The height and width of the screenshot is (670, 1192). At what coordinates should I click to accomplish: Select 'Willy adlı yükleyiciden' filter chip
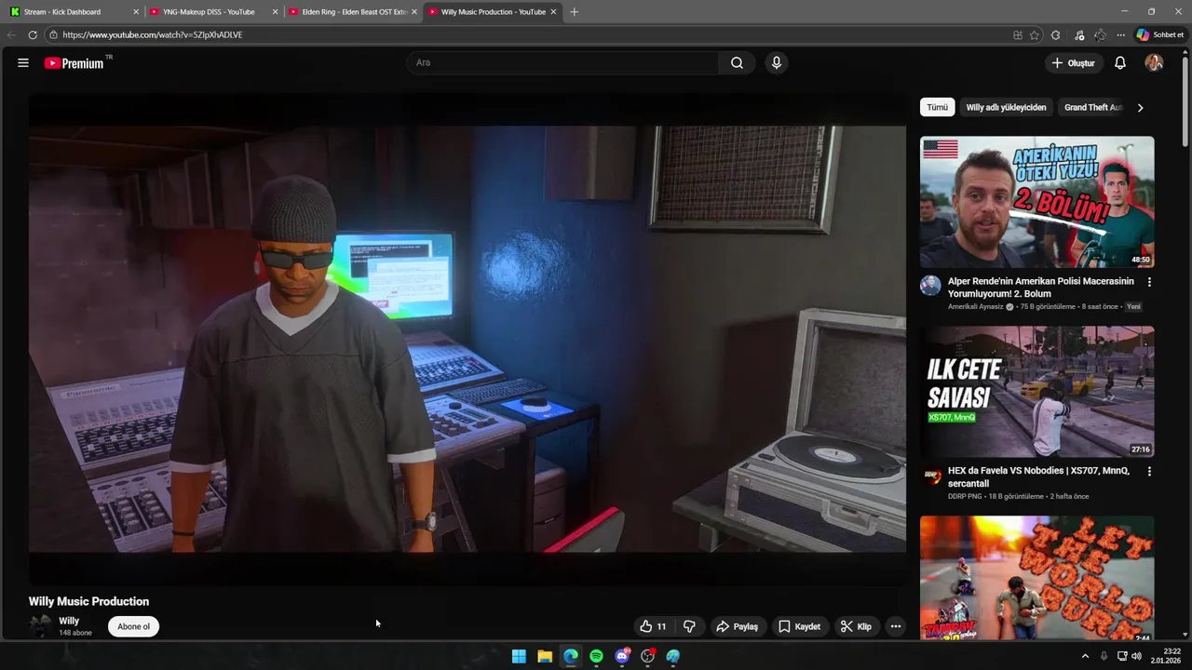[x=1006, y=107]
